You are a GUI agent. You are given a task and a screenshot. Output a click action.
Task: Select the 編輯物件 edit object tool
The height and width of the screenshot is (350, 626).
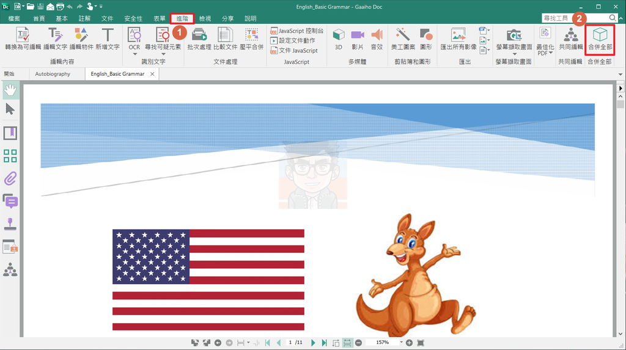pos(81,38)
